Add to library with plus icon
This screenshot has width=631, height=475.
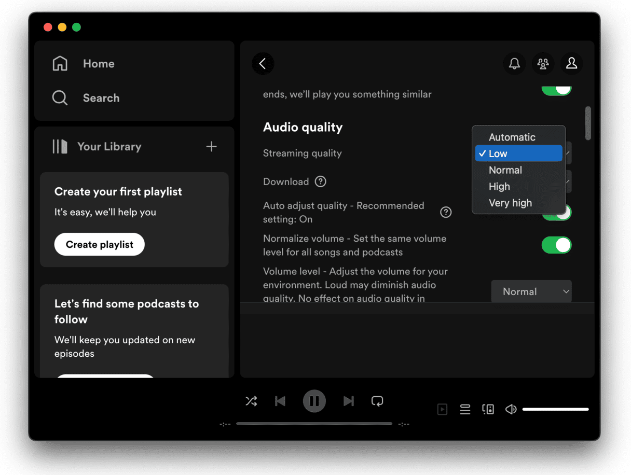coord(211,147)
